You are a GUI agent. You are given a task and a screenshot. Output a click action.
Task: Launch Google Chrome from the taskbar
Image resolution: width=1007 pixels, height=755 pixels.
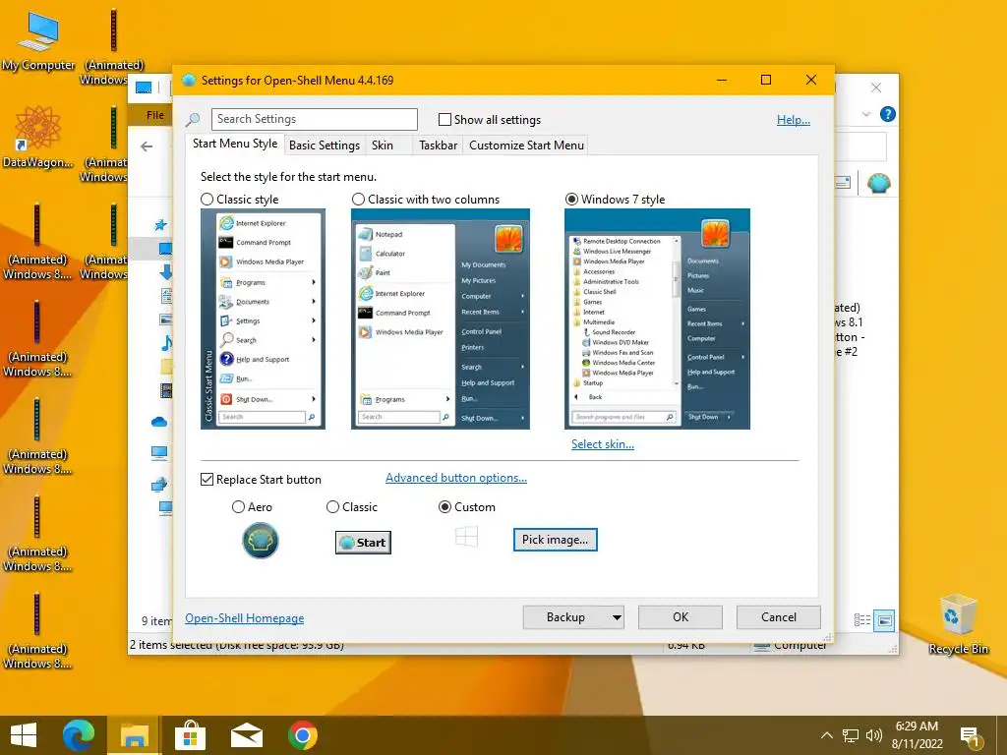(303, 735)
